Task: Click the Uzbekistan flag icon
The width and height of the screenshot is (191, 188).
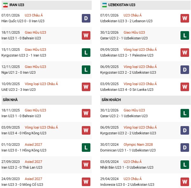Action: click(x=105, y=5)
